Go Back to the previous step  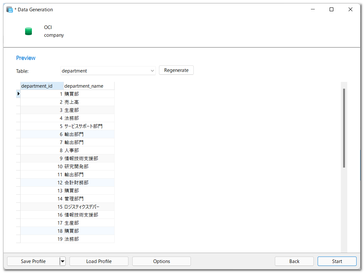click(294, 261)
